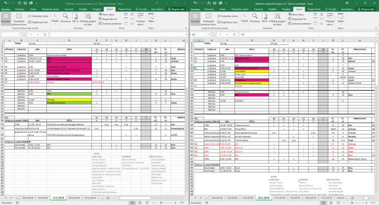Click Približaj pogled na izbor in right window
This screenshot has width=379, height=205.
point(277,19)
